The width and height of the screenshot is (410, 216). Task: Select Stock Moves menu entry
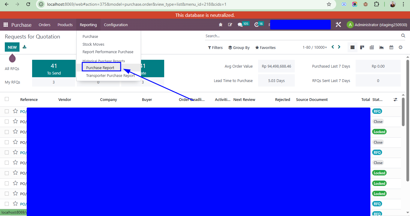coord(93,44)
